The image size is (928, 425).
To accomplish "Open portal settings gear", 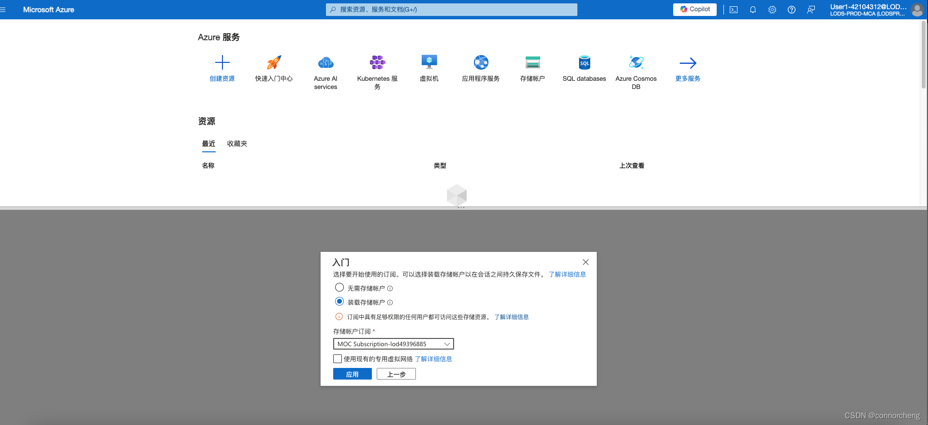I will pyautogui.click(x=772, y=10).
